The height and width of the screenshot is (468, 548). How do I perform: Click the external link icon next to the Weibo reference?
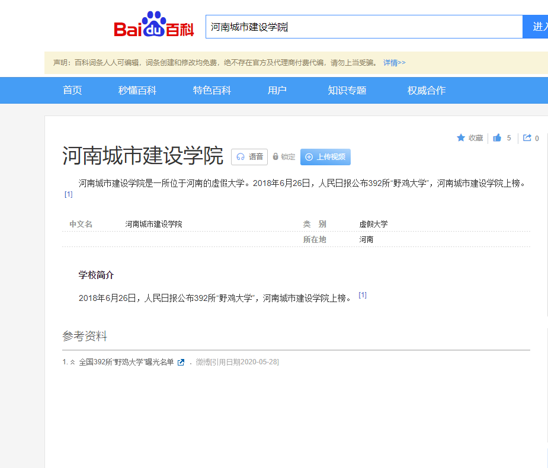[x=180, y=362]
